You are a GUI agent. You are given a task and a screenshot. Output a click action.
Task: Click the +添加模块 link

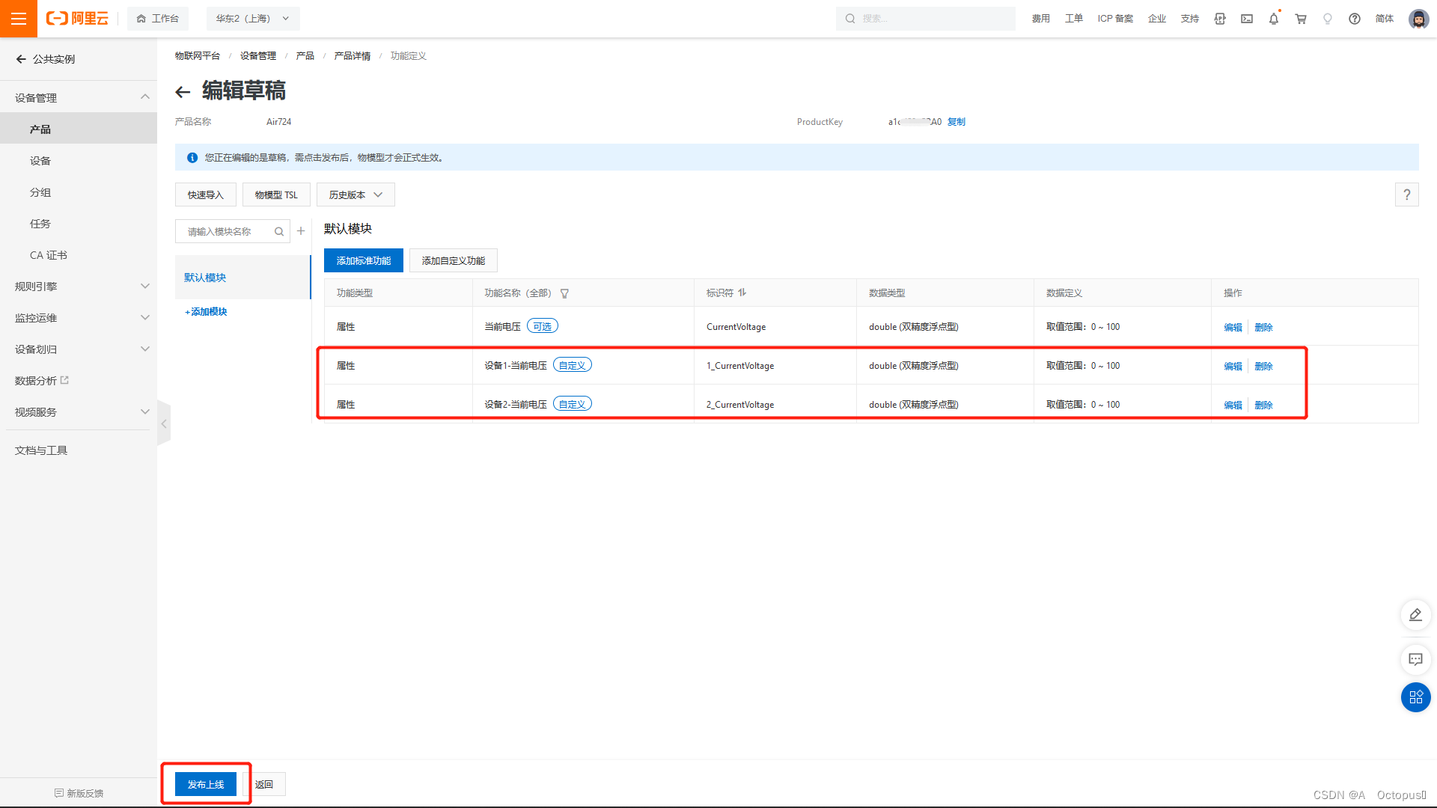(x=206, y=311)
